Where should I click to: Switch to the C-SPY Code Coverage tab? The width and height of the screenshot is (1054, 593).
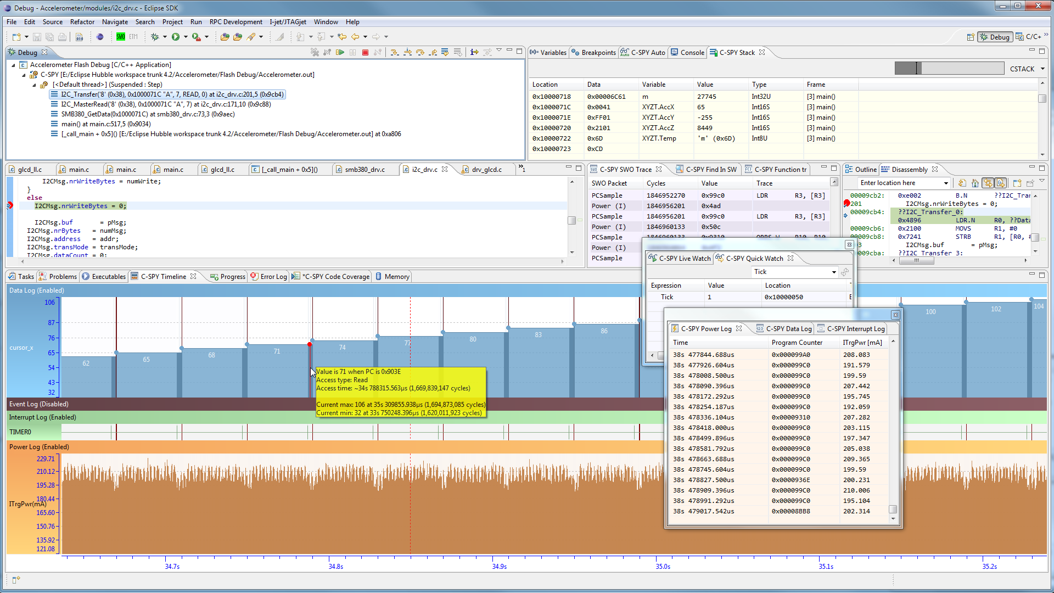[331, 277]
